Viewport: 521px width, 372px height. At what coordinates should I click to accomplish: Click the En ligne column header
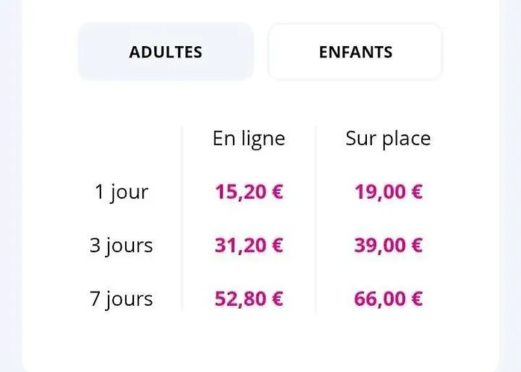249,138
